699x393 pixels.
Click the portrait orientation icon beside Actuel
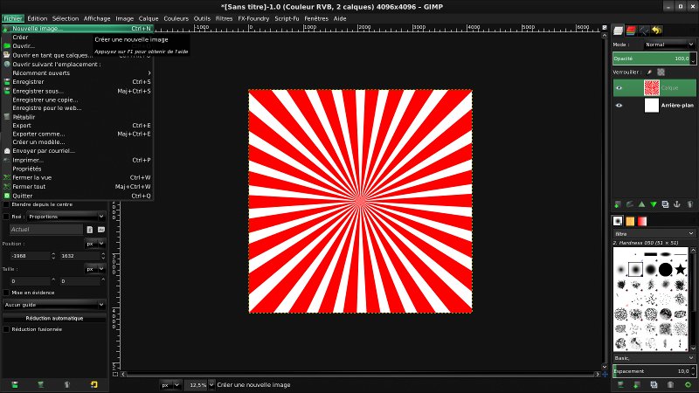point(90,230)
